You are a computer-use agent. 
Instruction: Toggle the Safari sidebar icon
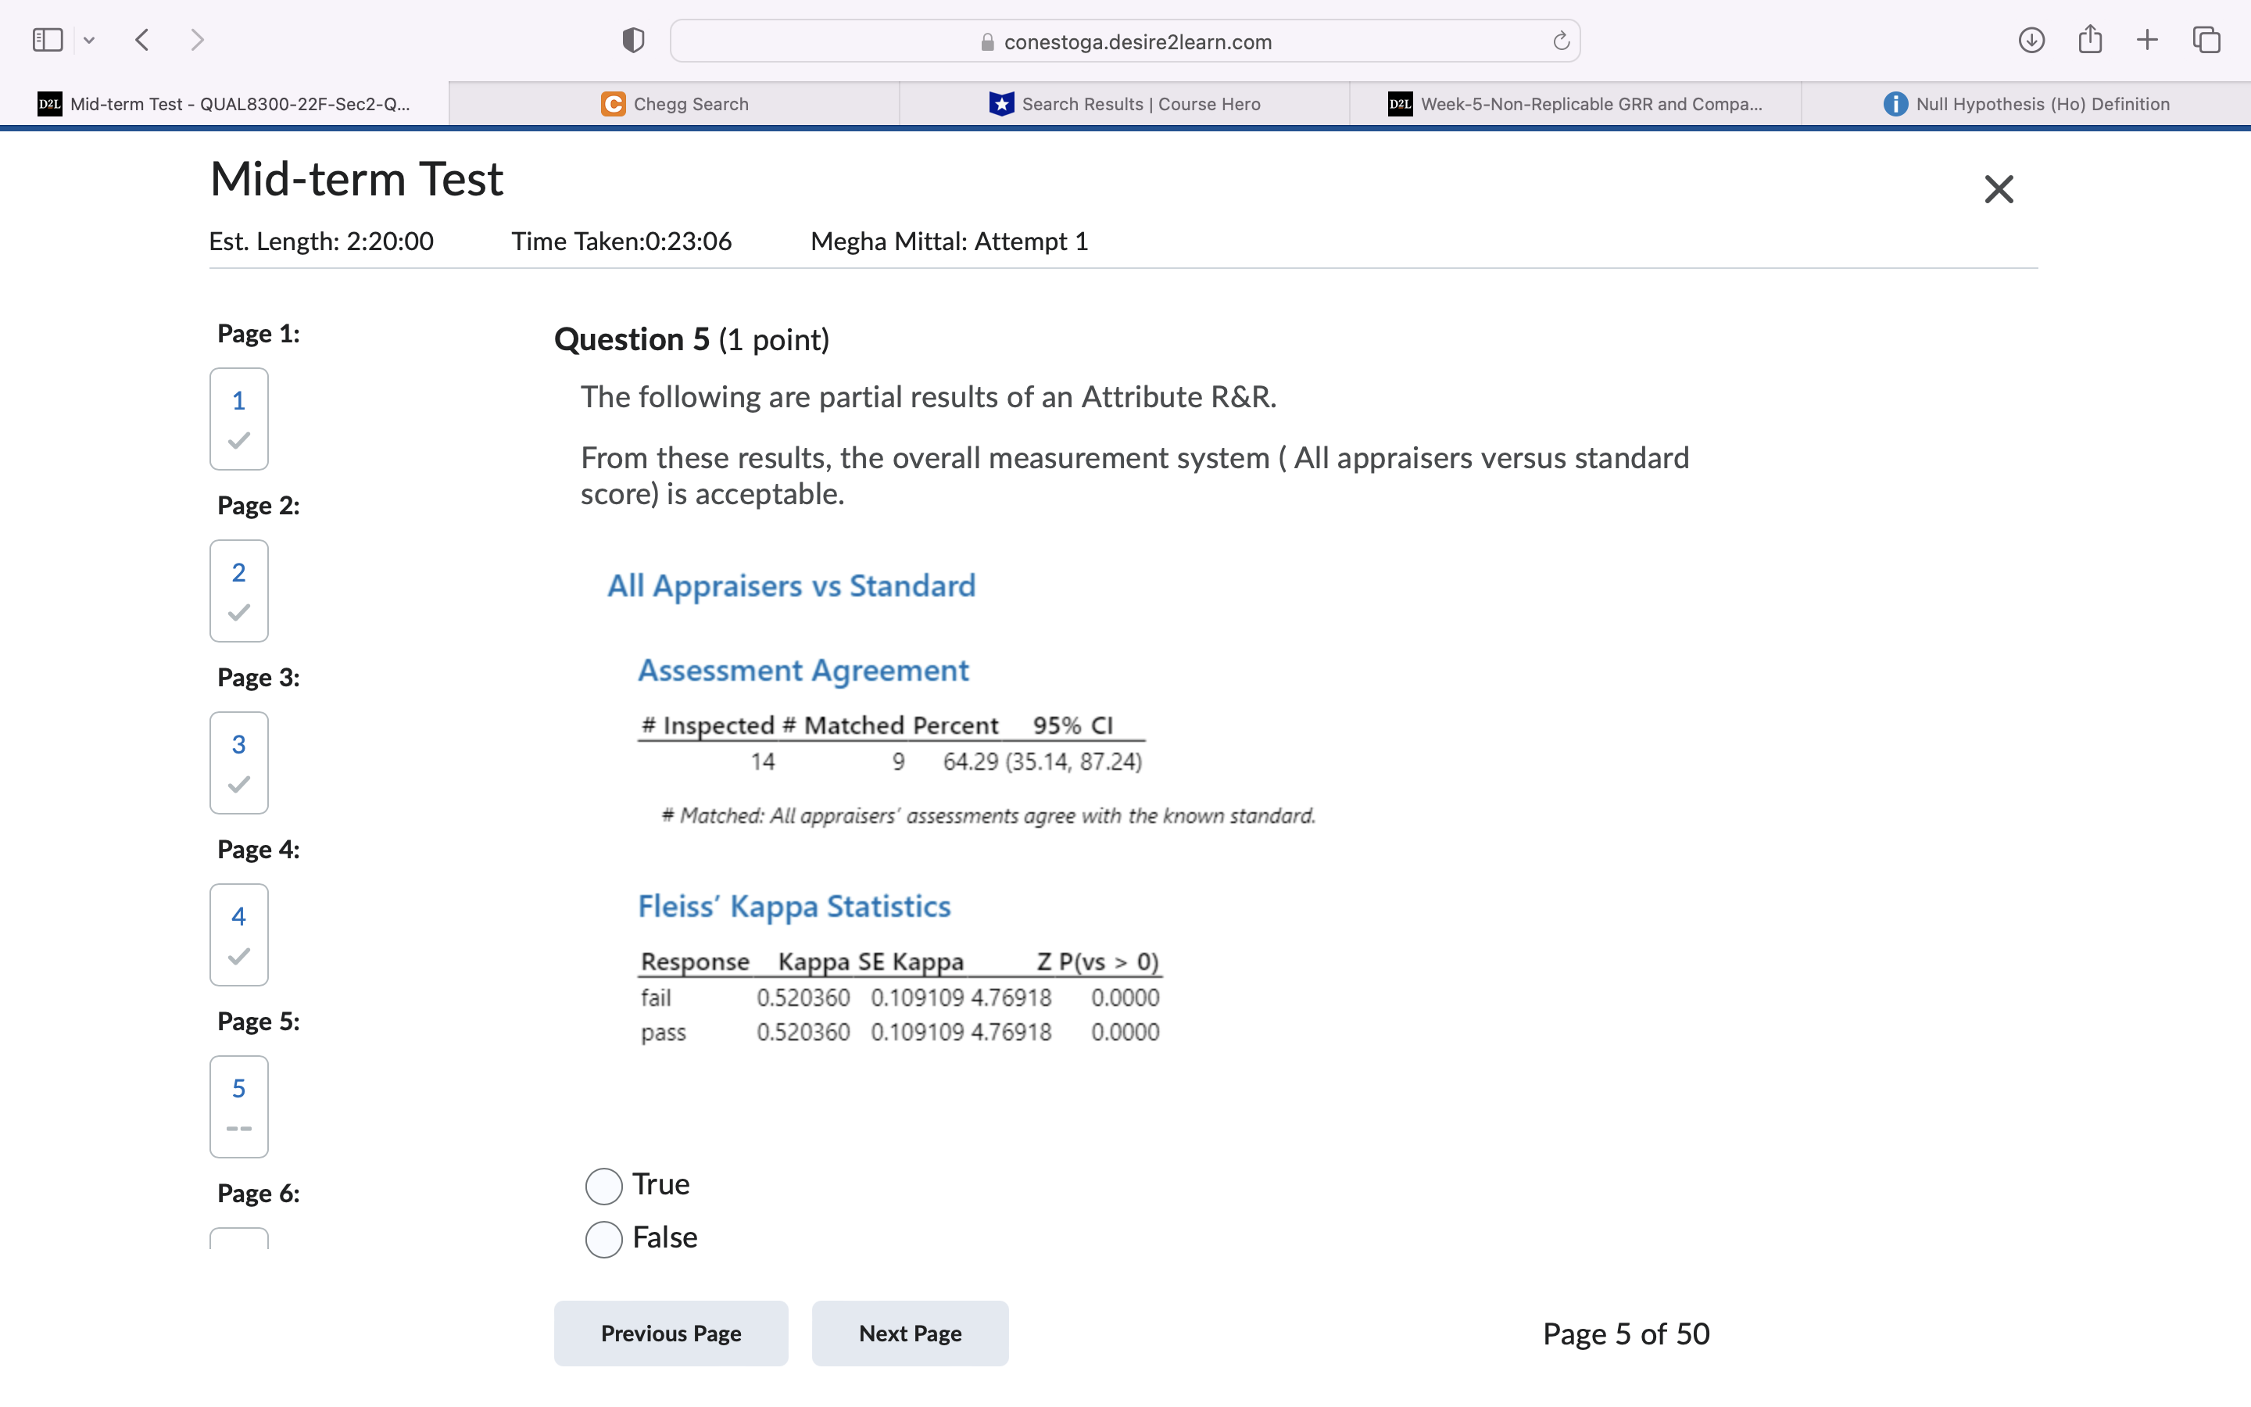(48, 40)
